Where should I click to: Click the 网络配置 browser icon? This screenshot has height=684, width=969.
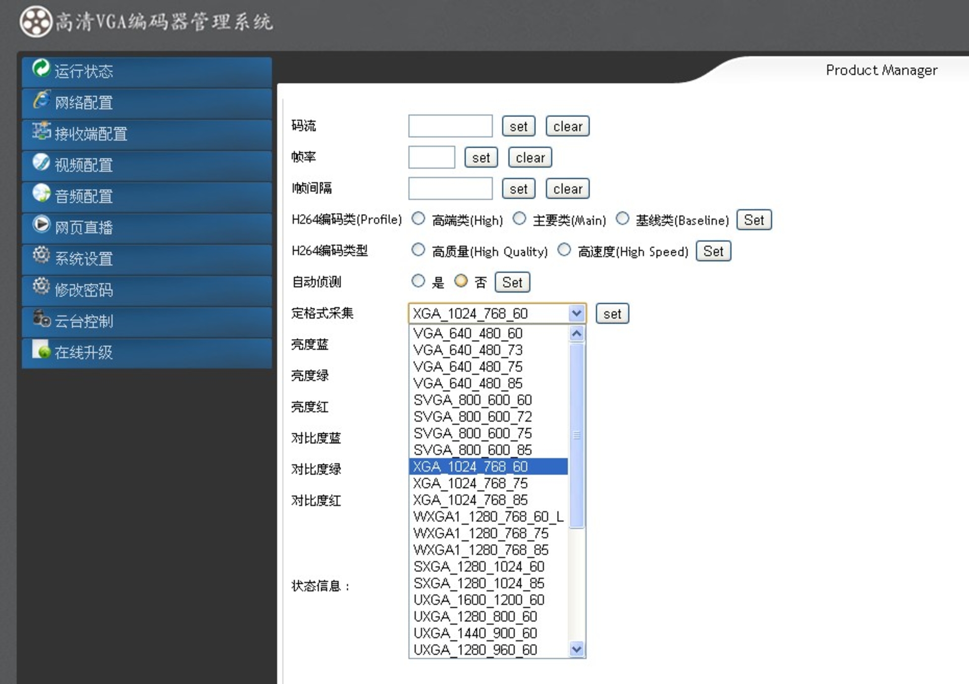point(41,99)
